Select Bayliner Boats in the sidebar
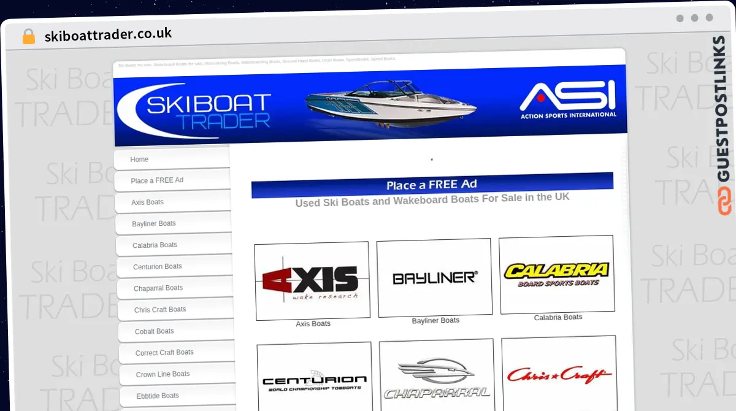Image resolution: width=736 pixels, height=411 pixels. tap(174, 223)
